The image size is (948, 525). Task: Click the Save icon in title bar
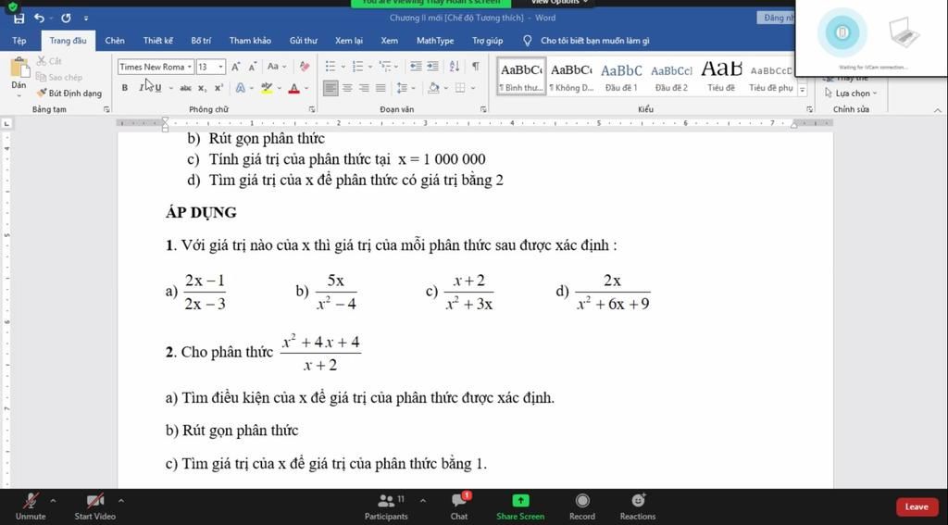click(19, 19)
